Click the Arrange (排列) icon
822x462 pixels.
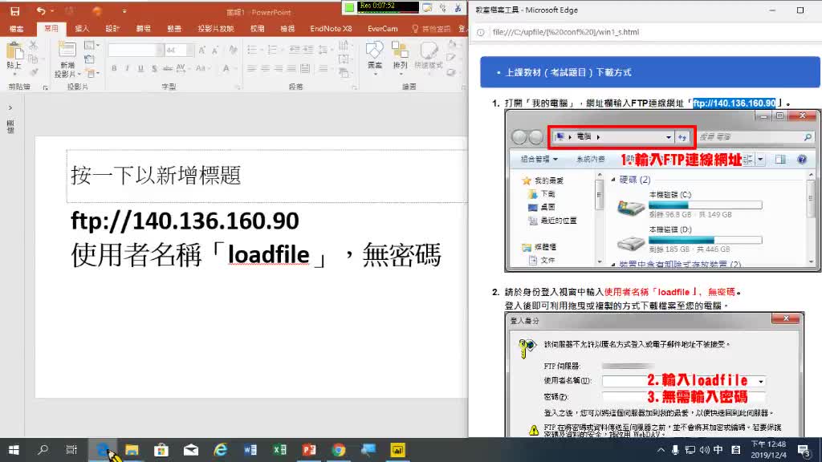click(x=401, y=55)
